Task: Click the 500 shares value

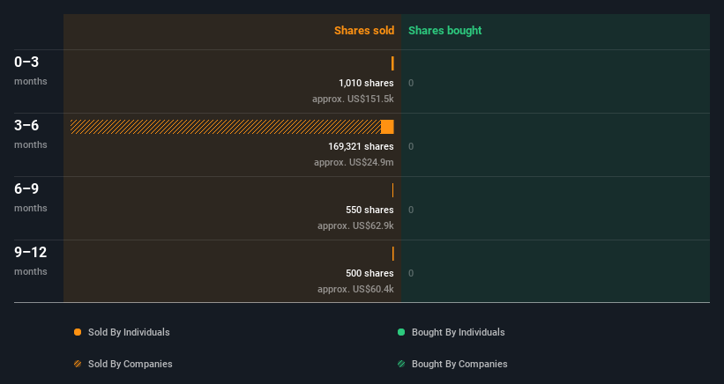Action: tap(369, 273)
